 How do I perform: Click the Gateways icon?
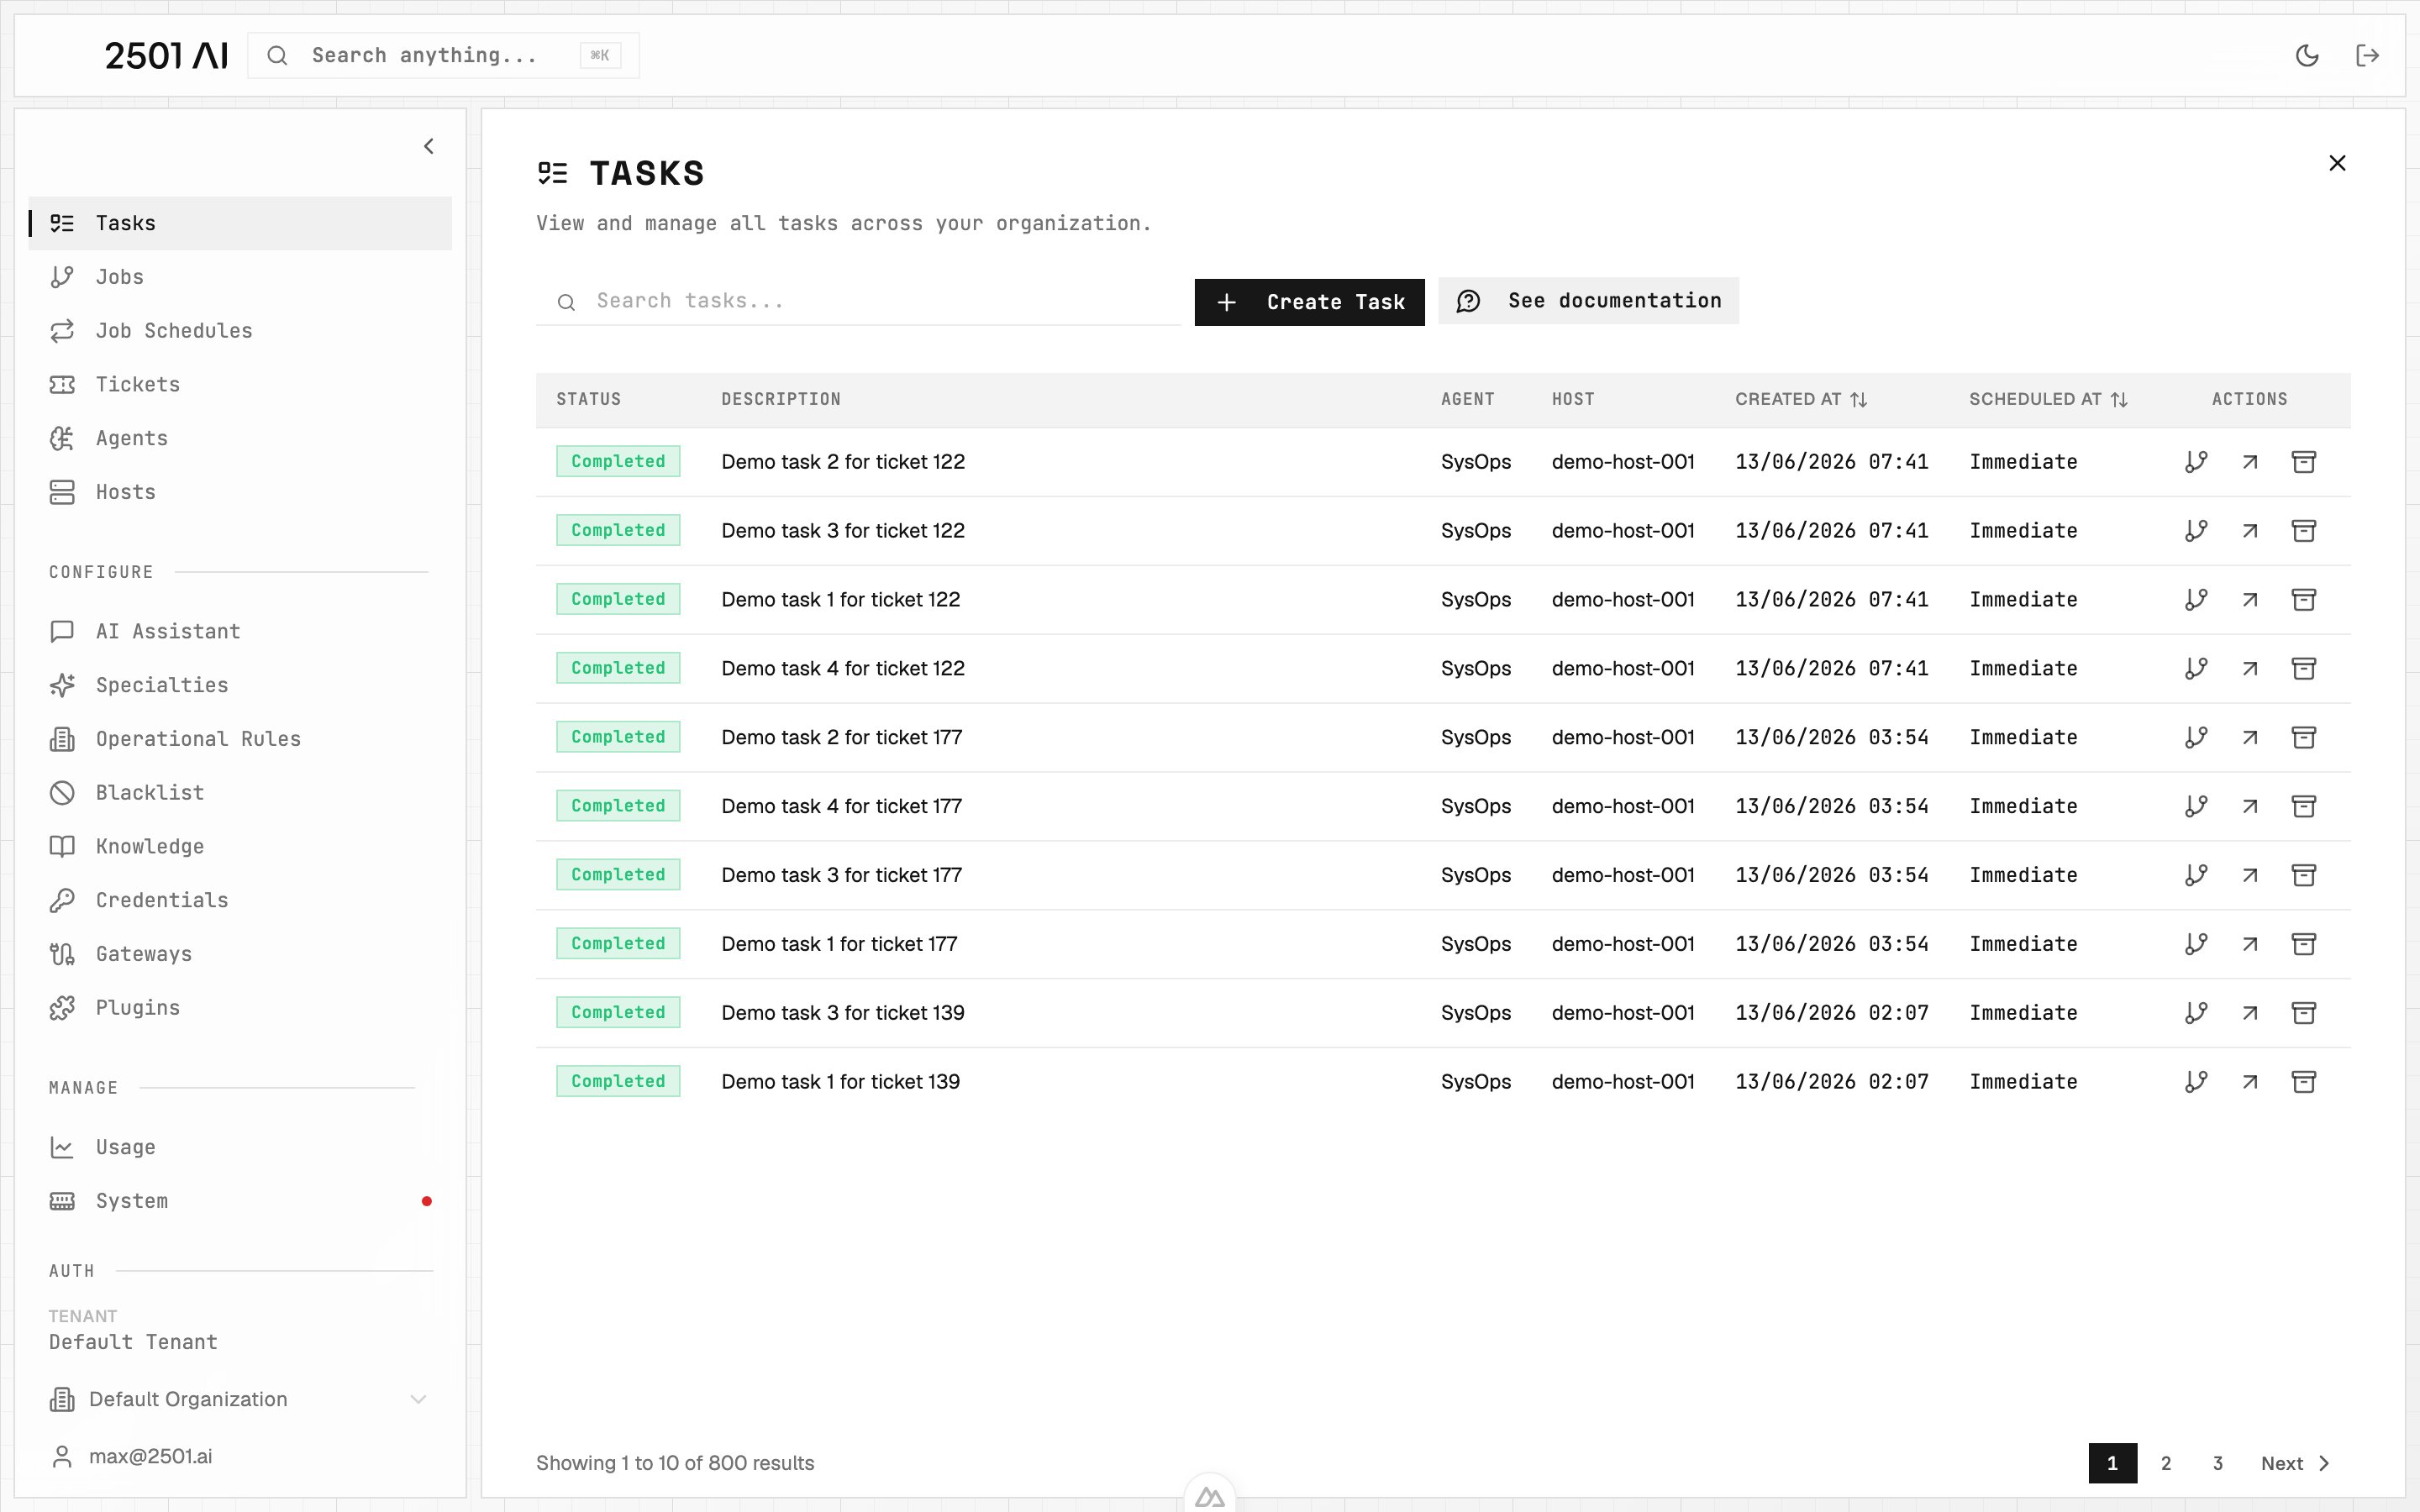pyautogui.click(x=62, y=955)
